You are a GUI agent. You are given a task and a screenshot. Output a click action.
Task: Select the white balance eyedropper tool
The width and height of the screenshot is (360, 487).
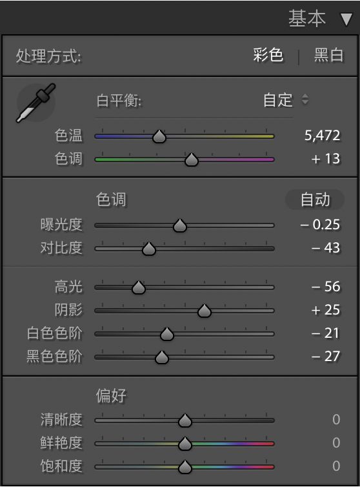35,103
